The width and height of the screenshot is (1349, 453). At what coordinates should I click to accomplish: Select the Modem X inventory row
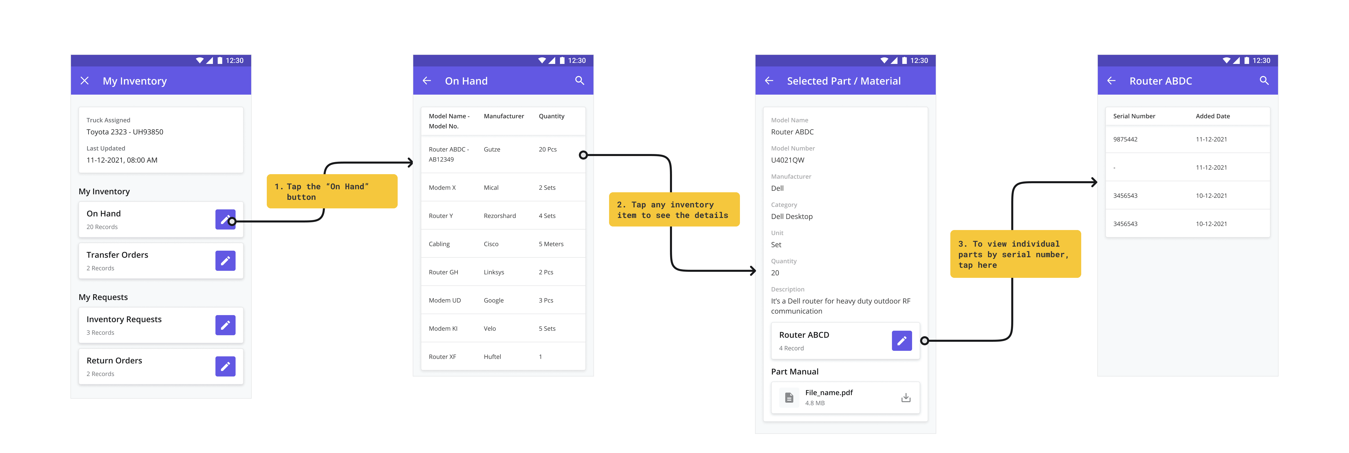503,187
